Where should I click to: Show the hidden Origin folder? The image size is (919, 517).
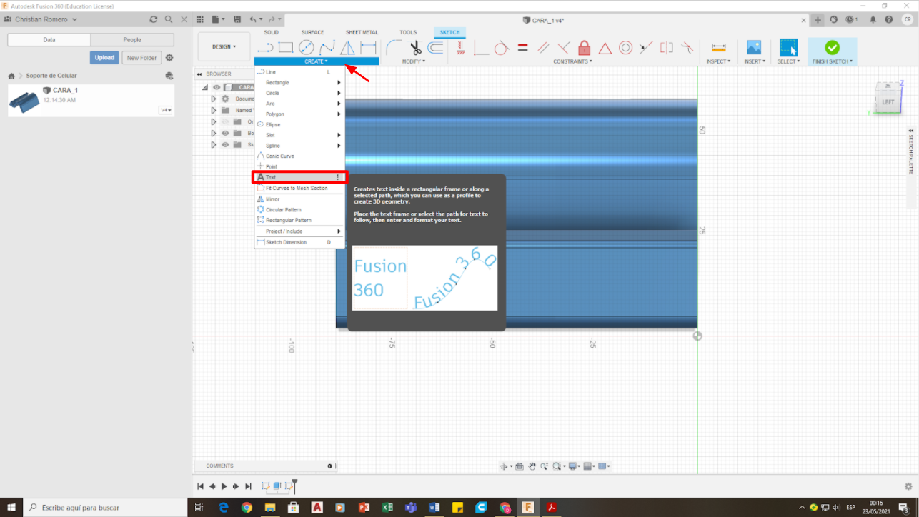click(x=225, y=122)
